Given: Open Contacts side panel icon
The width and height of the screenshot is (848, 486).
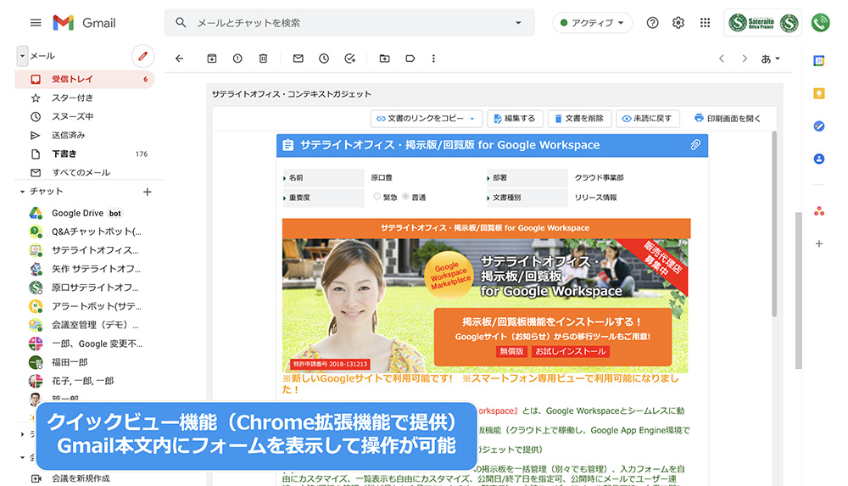Looking at the screenshot, I should click(x=819, y=159).
